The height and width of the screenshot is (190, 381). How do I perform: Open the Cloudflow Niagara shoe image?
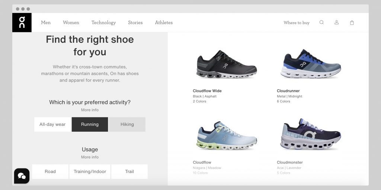point(227,135)
